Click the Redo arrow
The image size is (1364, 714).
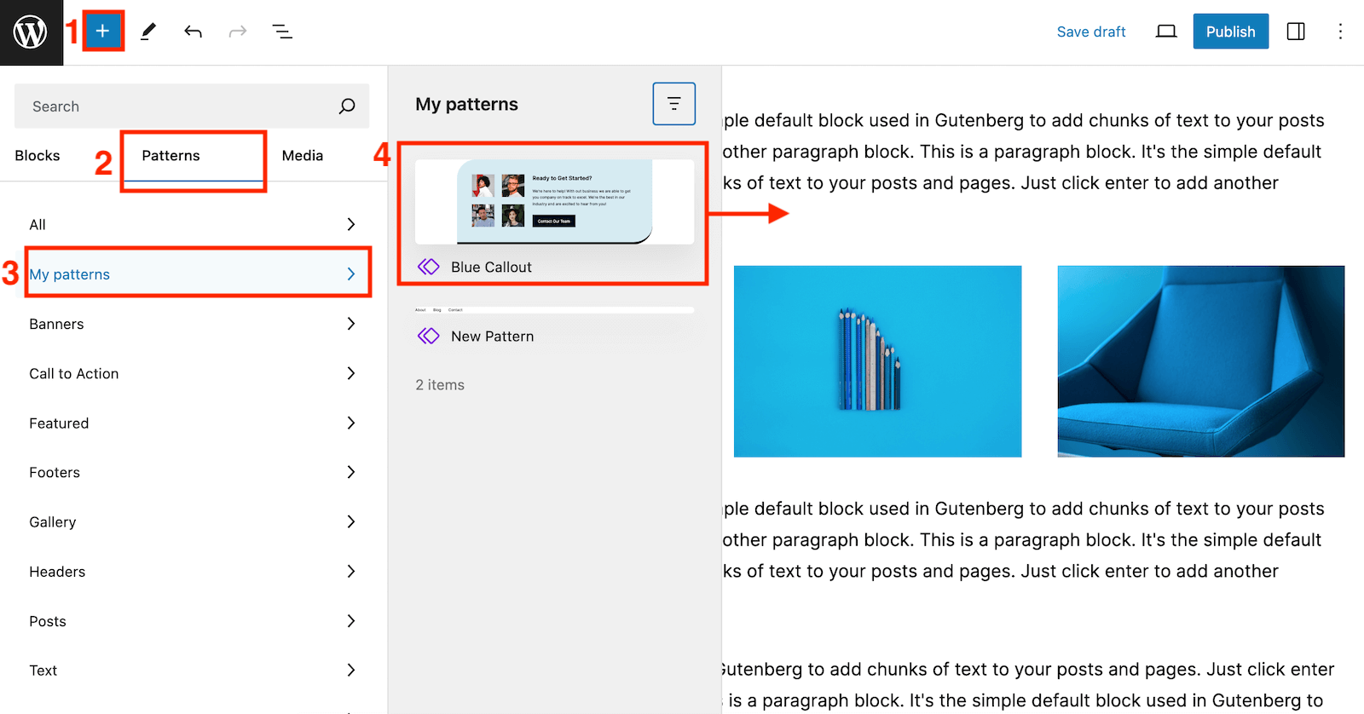click(238, 32)
